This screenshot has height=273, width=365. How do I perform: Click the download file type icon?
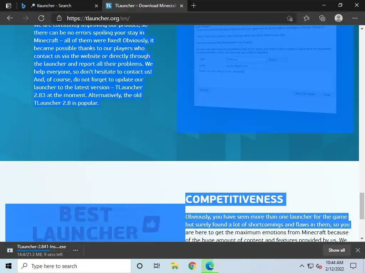coord(10,250)
